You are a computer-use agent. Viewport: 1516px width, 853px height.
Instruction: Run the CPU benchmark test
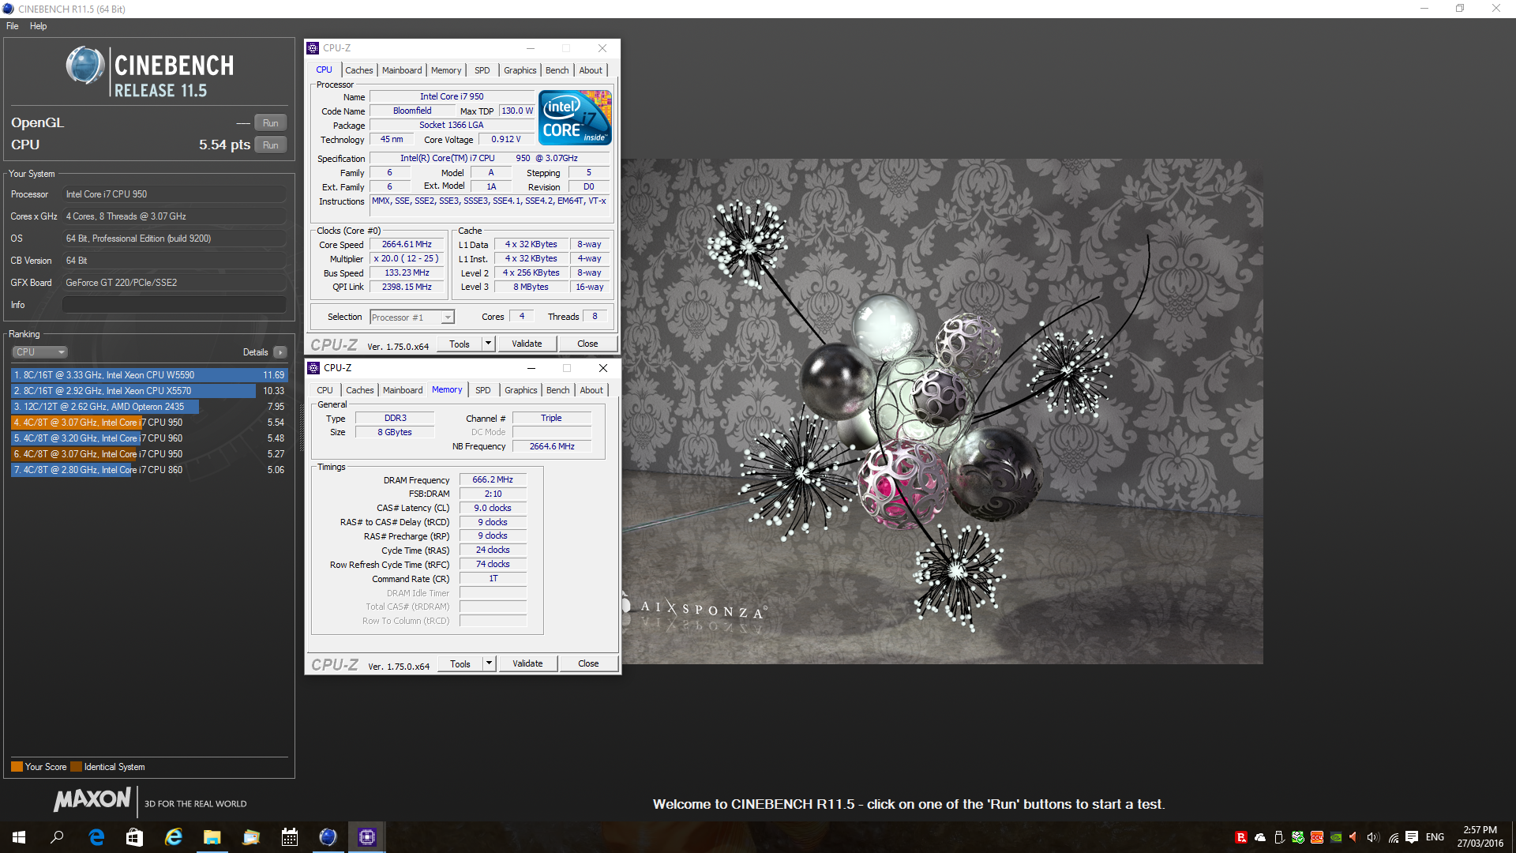coord(270,145)
